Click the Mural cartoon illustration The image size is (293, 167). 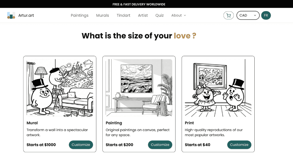click(60, 87)
